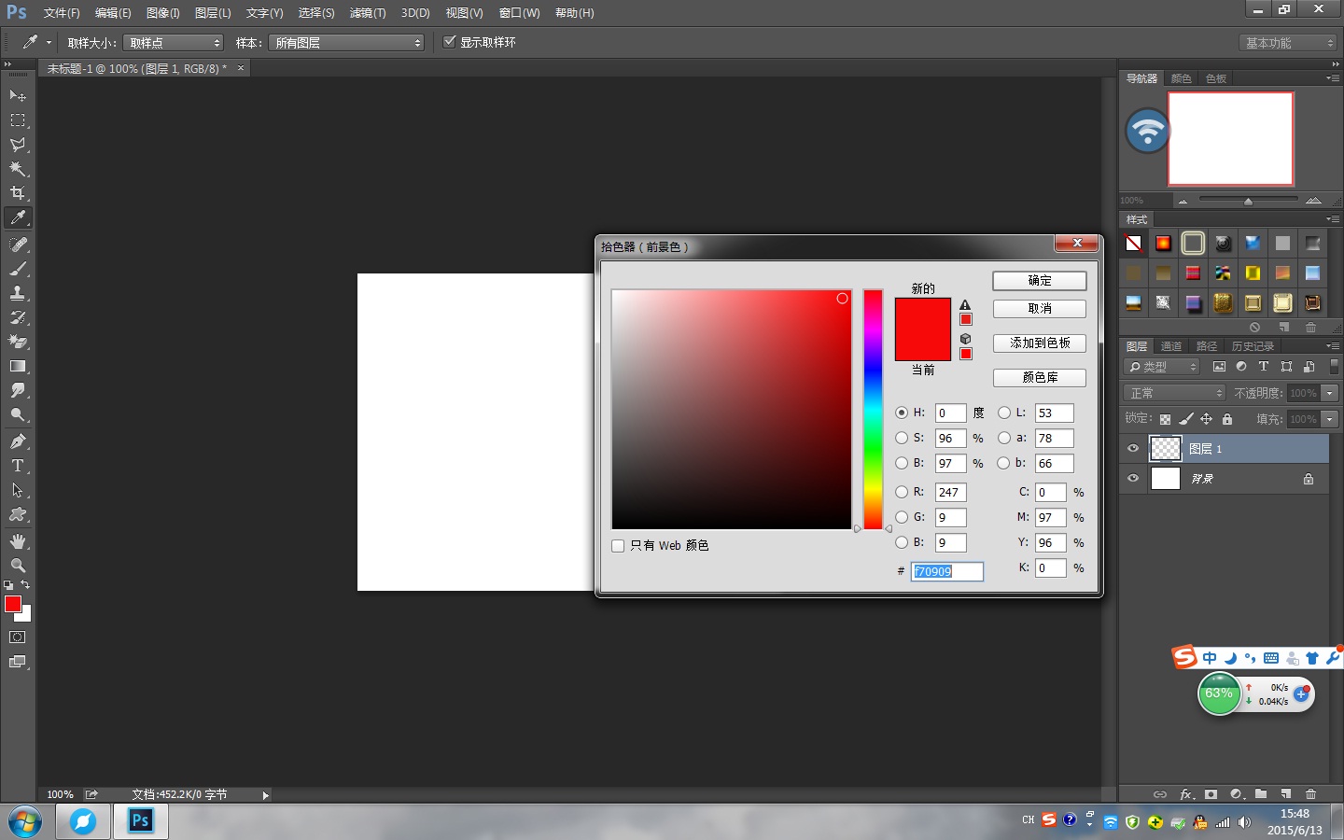Screen dimensions: 1344x840
Task: Click 颜色库 button
Action: pyautogui.click(x=1040, y=378)
